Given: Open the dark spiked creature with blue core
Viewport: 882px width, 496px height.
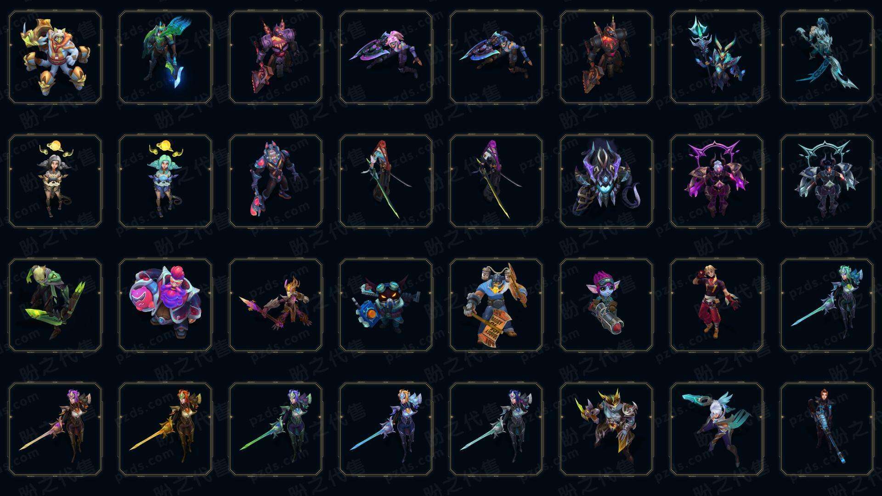Looking at the screenshot, I should (606, 181).
